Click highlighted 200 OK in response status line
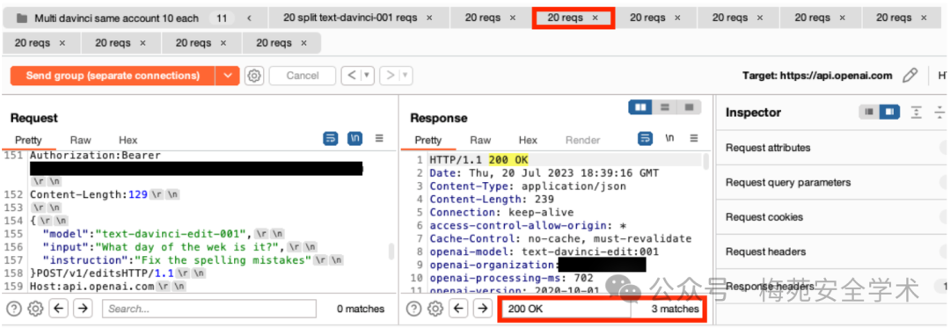The image size is (950, 328). tap(508, 160)
